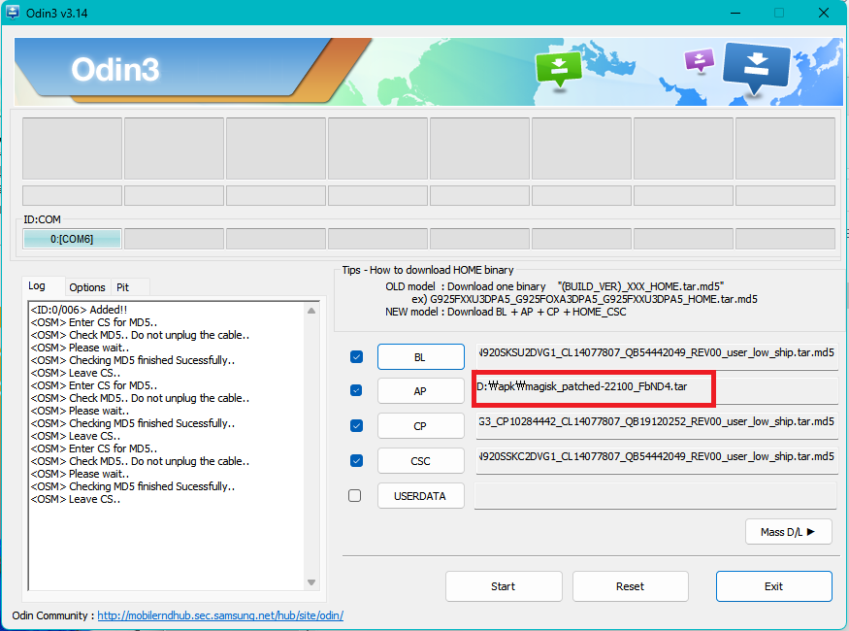The width and height of the screenshot is (849, 631).
Task: Open the Mass D/L option
Action: [x=788, y=532]
